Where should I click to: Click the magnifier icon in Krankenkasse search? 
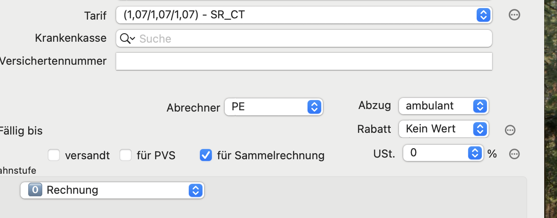tap(125, 39)
